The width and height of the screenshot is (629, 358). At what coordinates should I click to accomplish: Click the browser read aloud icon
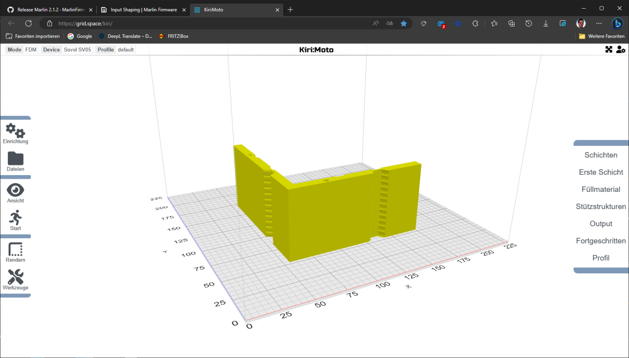[x=376, y=23]
